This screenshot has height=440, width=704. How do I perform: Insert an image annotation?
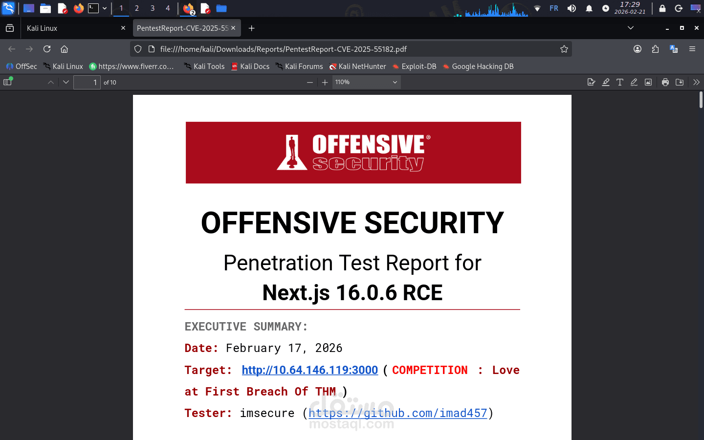tap(648, 82)
